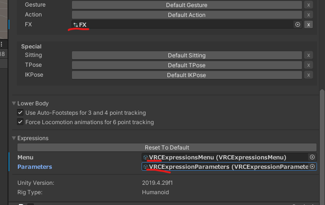This screenshot has width=325, height=205.
Task: Click x button beside Default Sitting
Action: click(x=309, y=55)
